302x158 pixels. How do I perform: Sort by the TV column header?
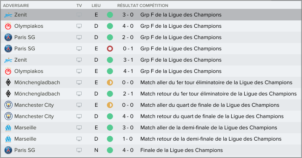coord(79,6)
